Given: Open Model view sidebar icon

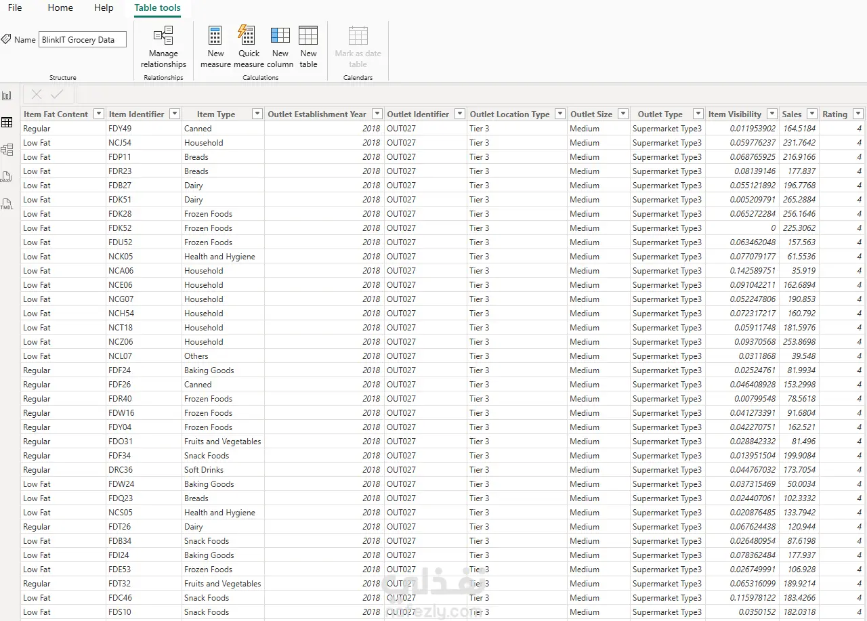Looking at the screenshot, I should 7,150.
